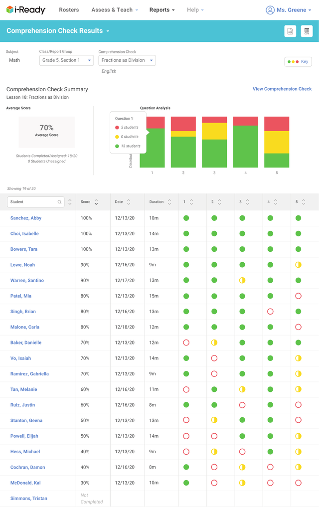The width and height of the screenshot is (319, 514).
Task: Click the green segment of question 4 bar
Action: pyautogui.click(x=246, y=147)
